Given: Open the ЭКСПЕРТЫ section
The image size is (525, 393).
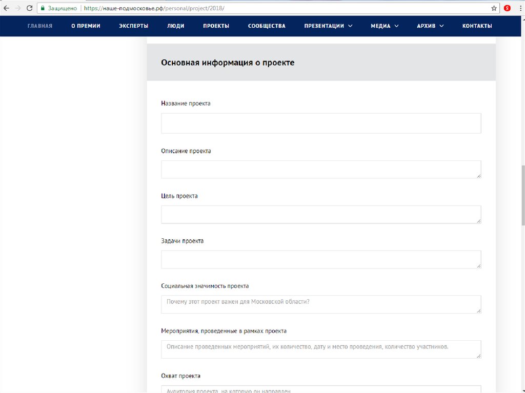Looking at the screenshot, I should click(x=134, y=26).
